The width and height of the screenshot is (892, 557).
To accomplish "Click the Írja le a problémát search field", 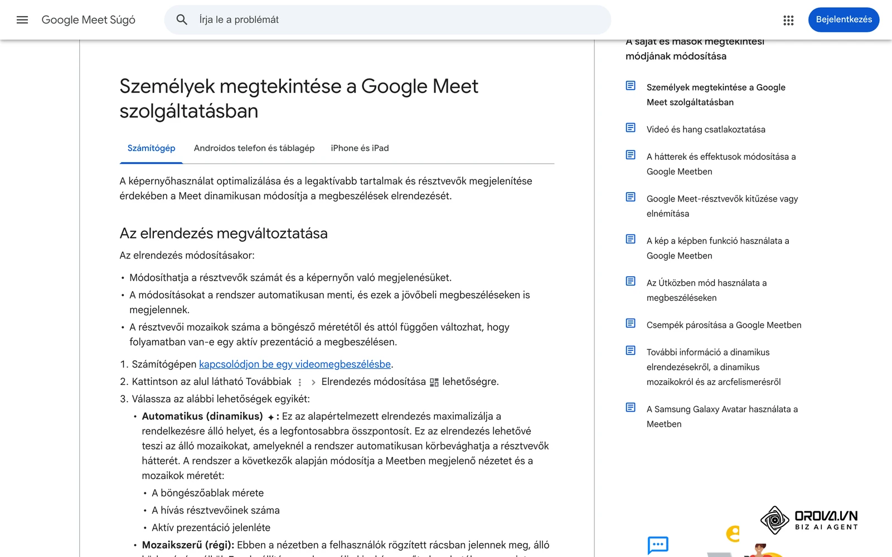I will (387, 20).
